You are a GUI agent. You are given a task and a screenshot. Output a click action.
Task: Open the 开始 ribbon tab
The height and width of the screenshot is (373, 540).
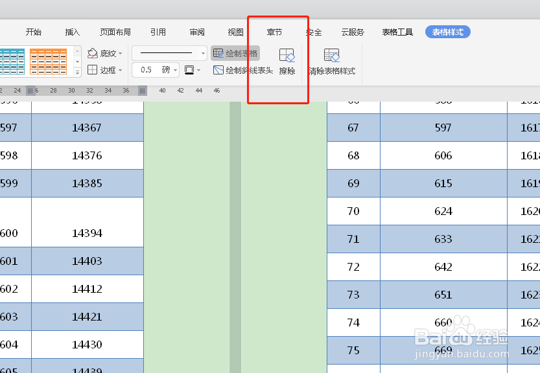(x=34, y=32)
